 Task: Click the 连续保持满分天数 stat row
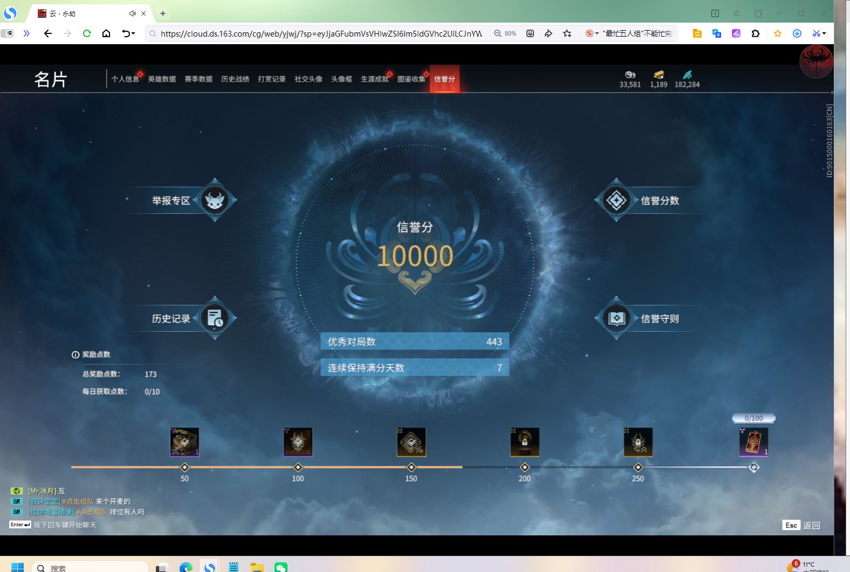(x=415, y=367)
